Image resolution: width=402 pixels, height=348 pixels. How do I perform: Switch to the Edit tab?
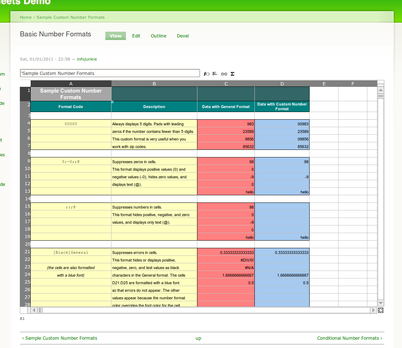point(136,36)
